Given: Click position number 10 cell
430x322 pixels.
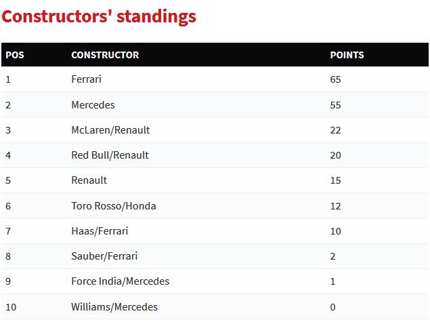Looking at the screenshot, I should tap(11, 307).
